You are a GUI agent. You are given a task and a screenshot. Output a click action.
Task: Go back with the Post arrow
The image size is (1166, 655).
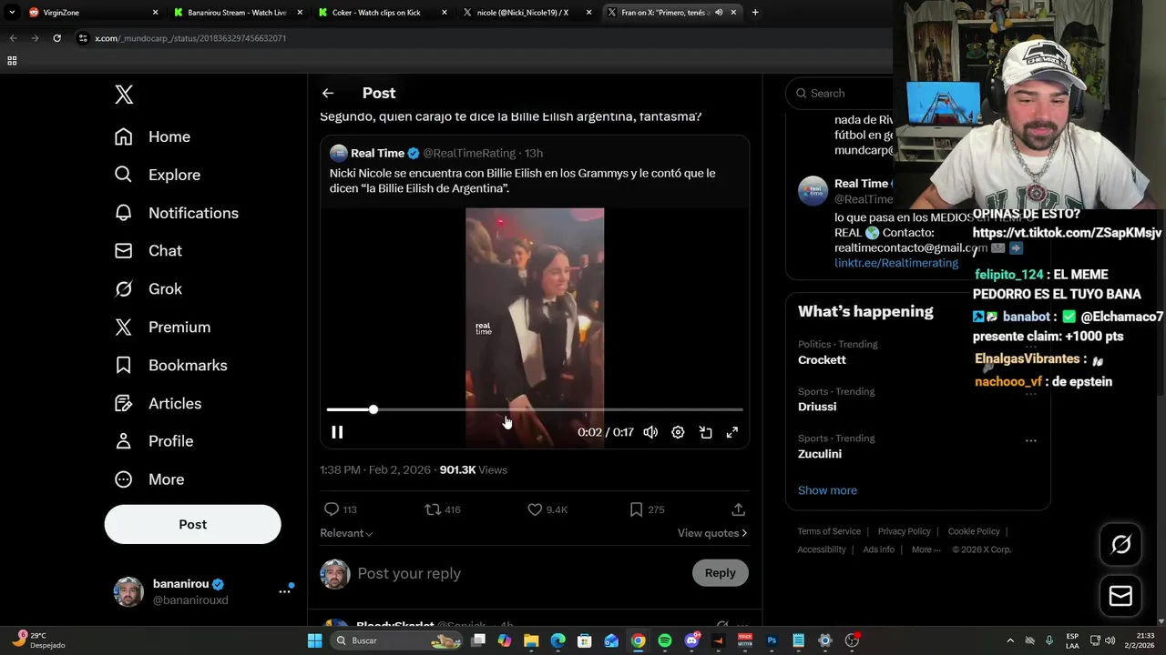click(328, 93)
